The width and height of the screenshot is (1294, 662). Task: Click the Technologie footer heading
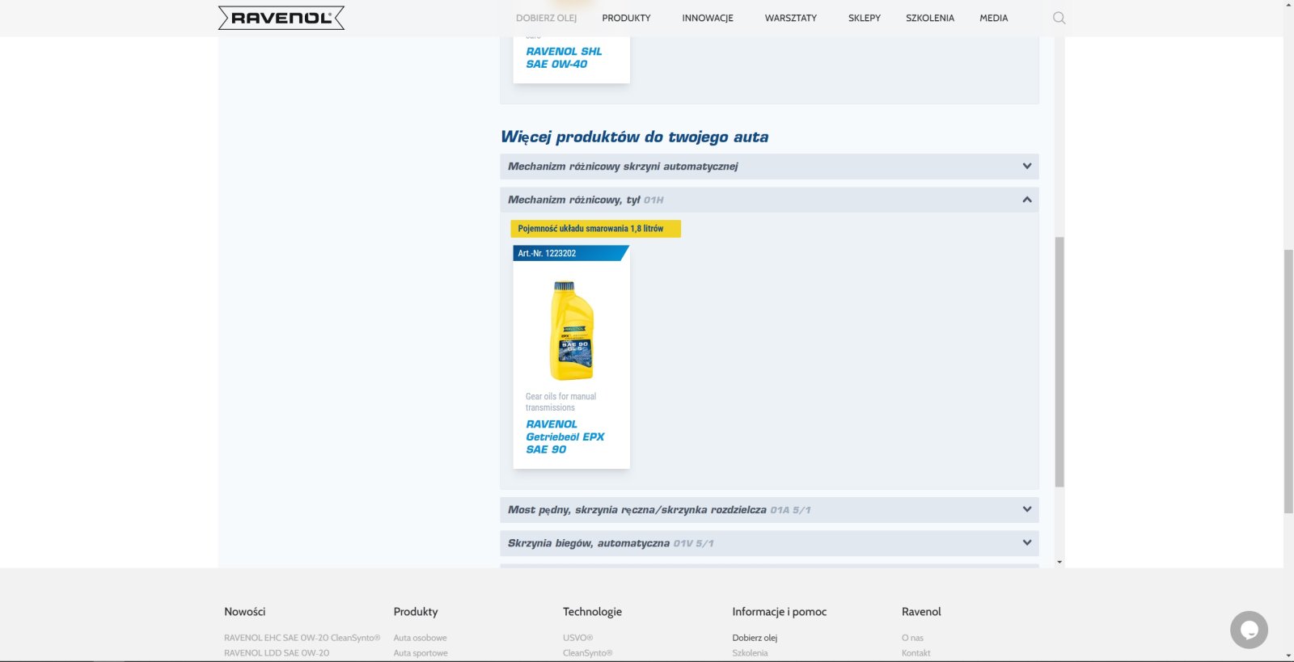(593, 612)
